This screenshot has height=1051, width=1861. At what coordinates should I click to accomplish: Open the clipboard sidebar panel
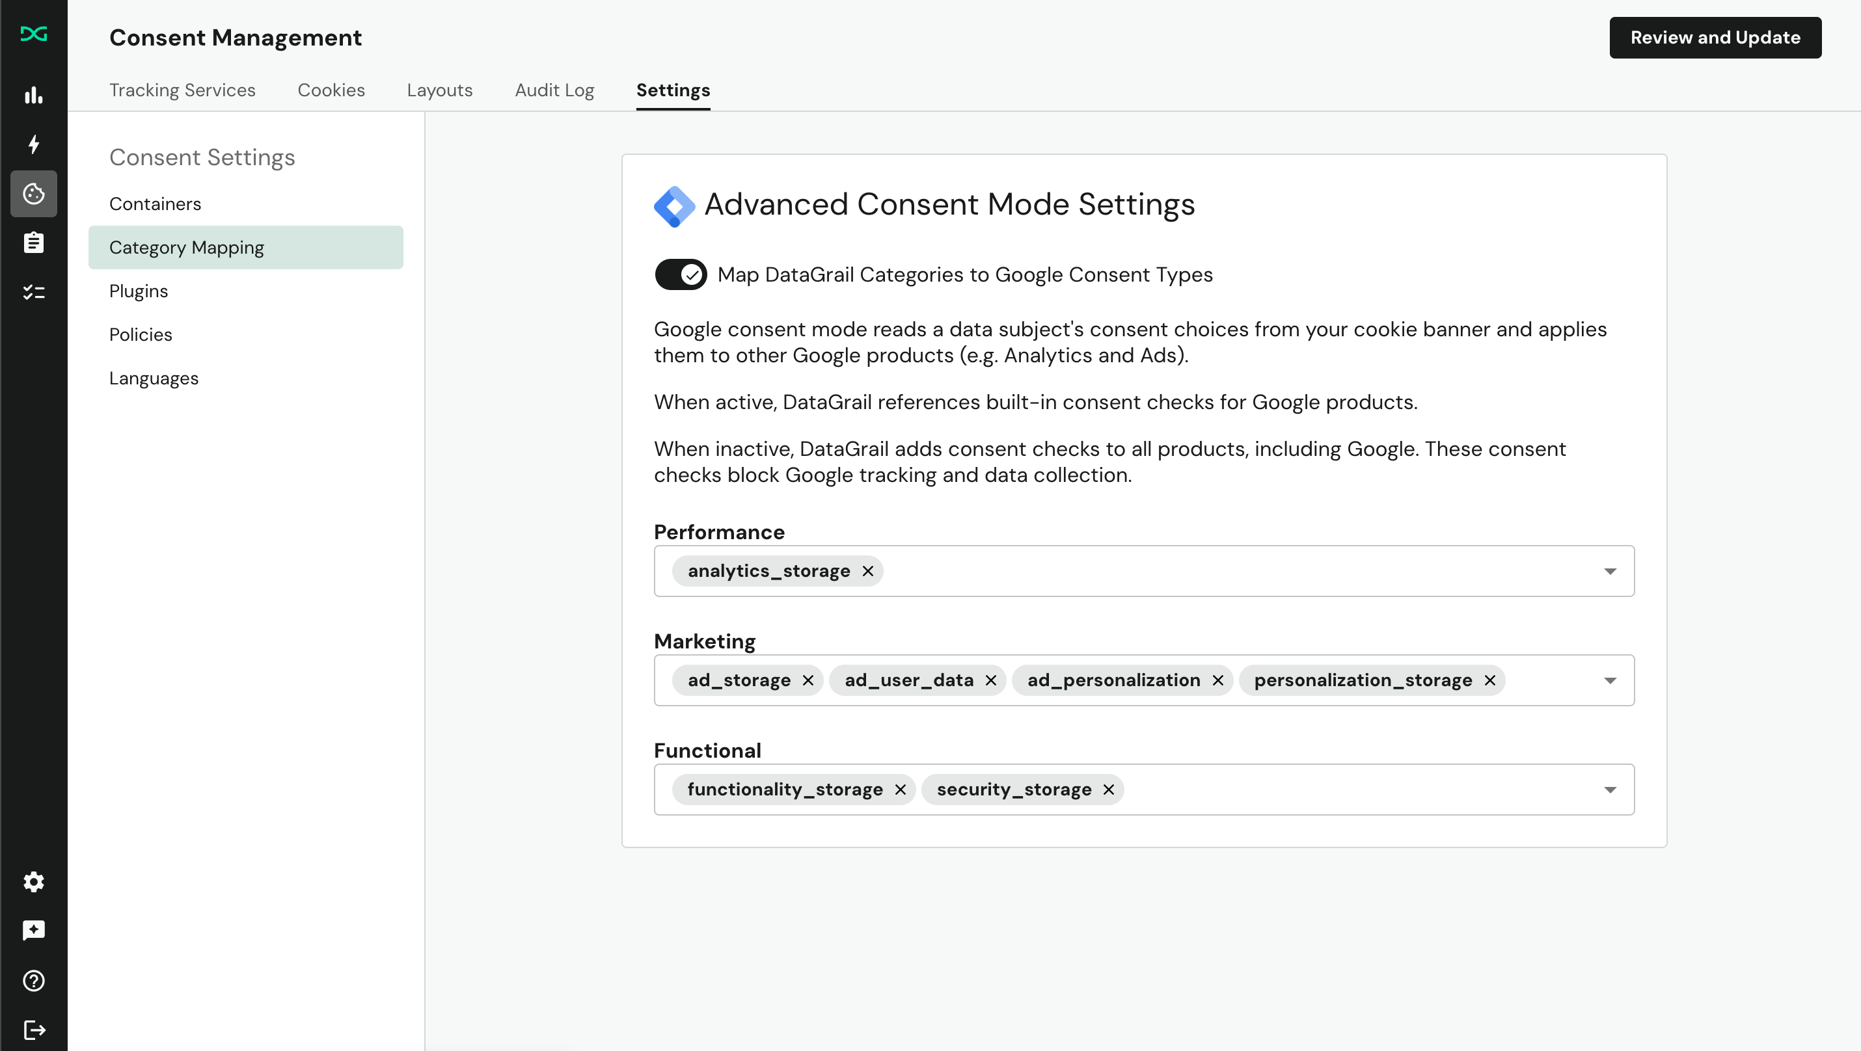pyautogui.click(x=33, y=243)
